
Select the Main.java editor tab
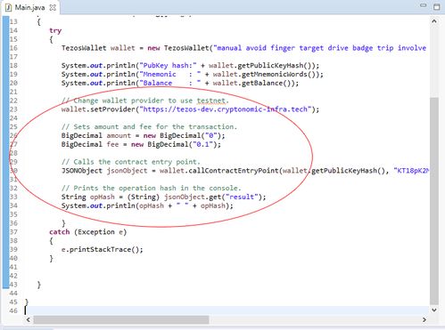(x=29, y=7)
